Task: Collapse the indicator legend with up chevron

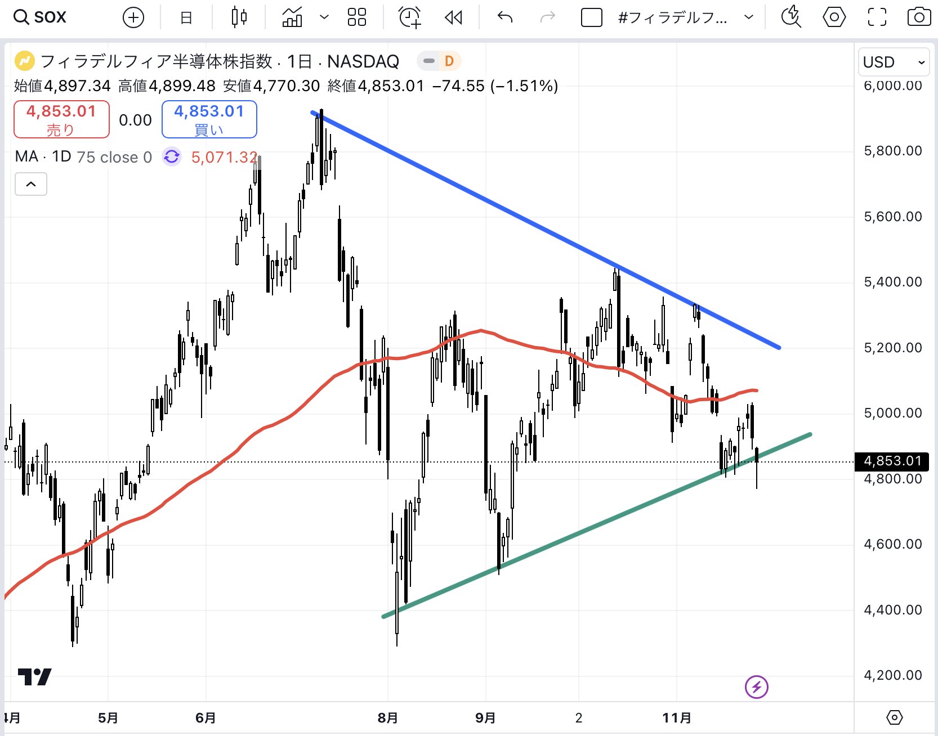Action: click(31, 184)
